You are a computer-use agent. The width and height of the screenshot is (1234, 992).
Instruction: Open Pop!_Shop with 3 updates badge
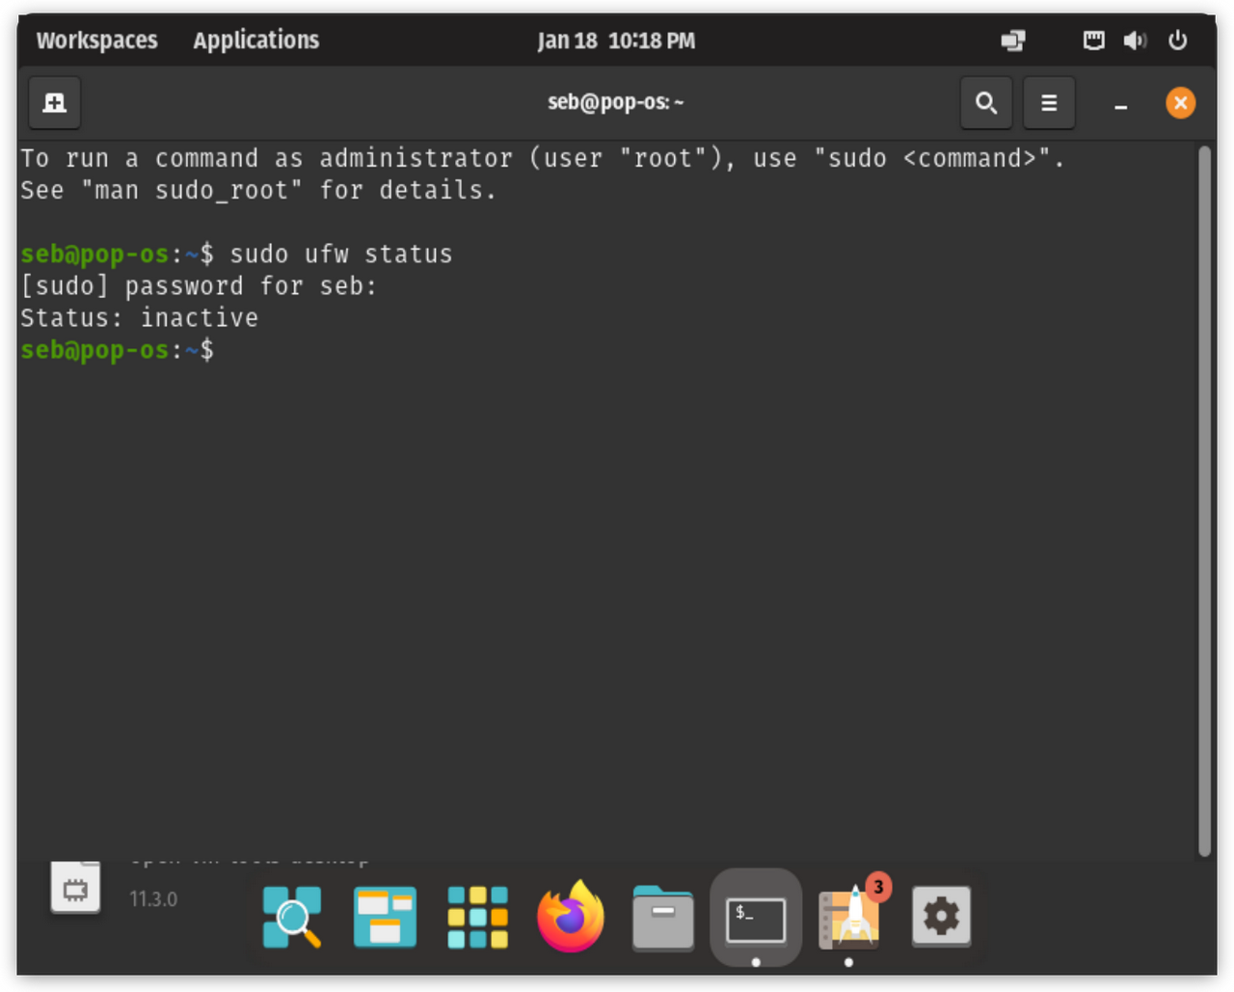[x=849, y=917]
